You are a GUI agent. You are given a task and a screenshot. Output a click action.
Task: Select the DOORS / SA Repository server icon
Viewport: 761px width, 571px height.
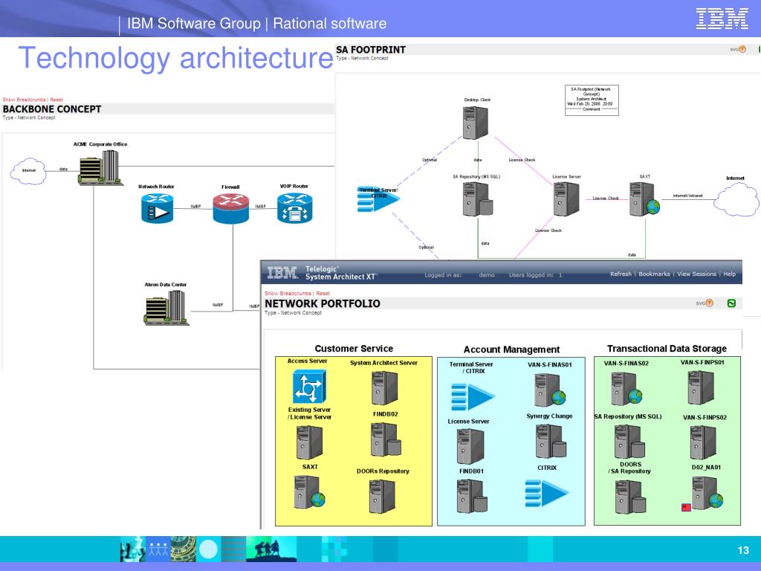630,496
